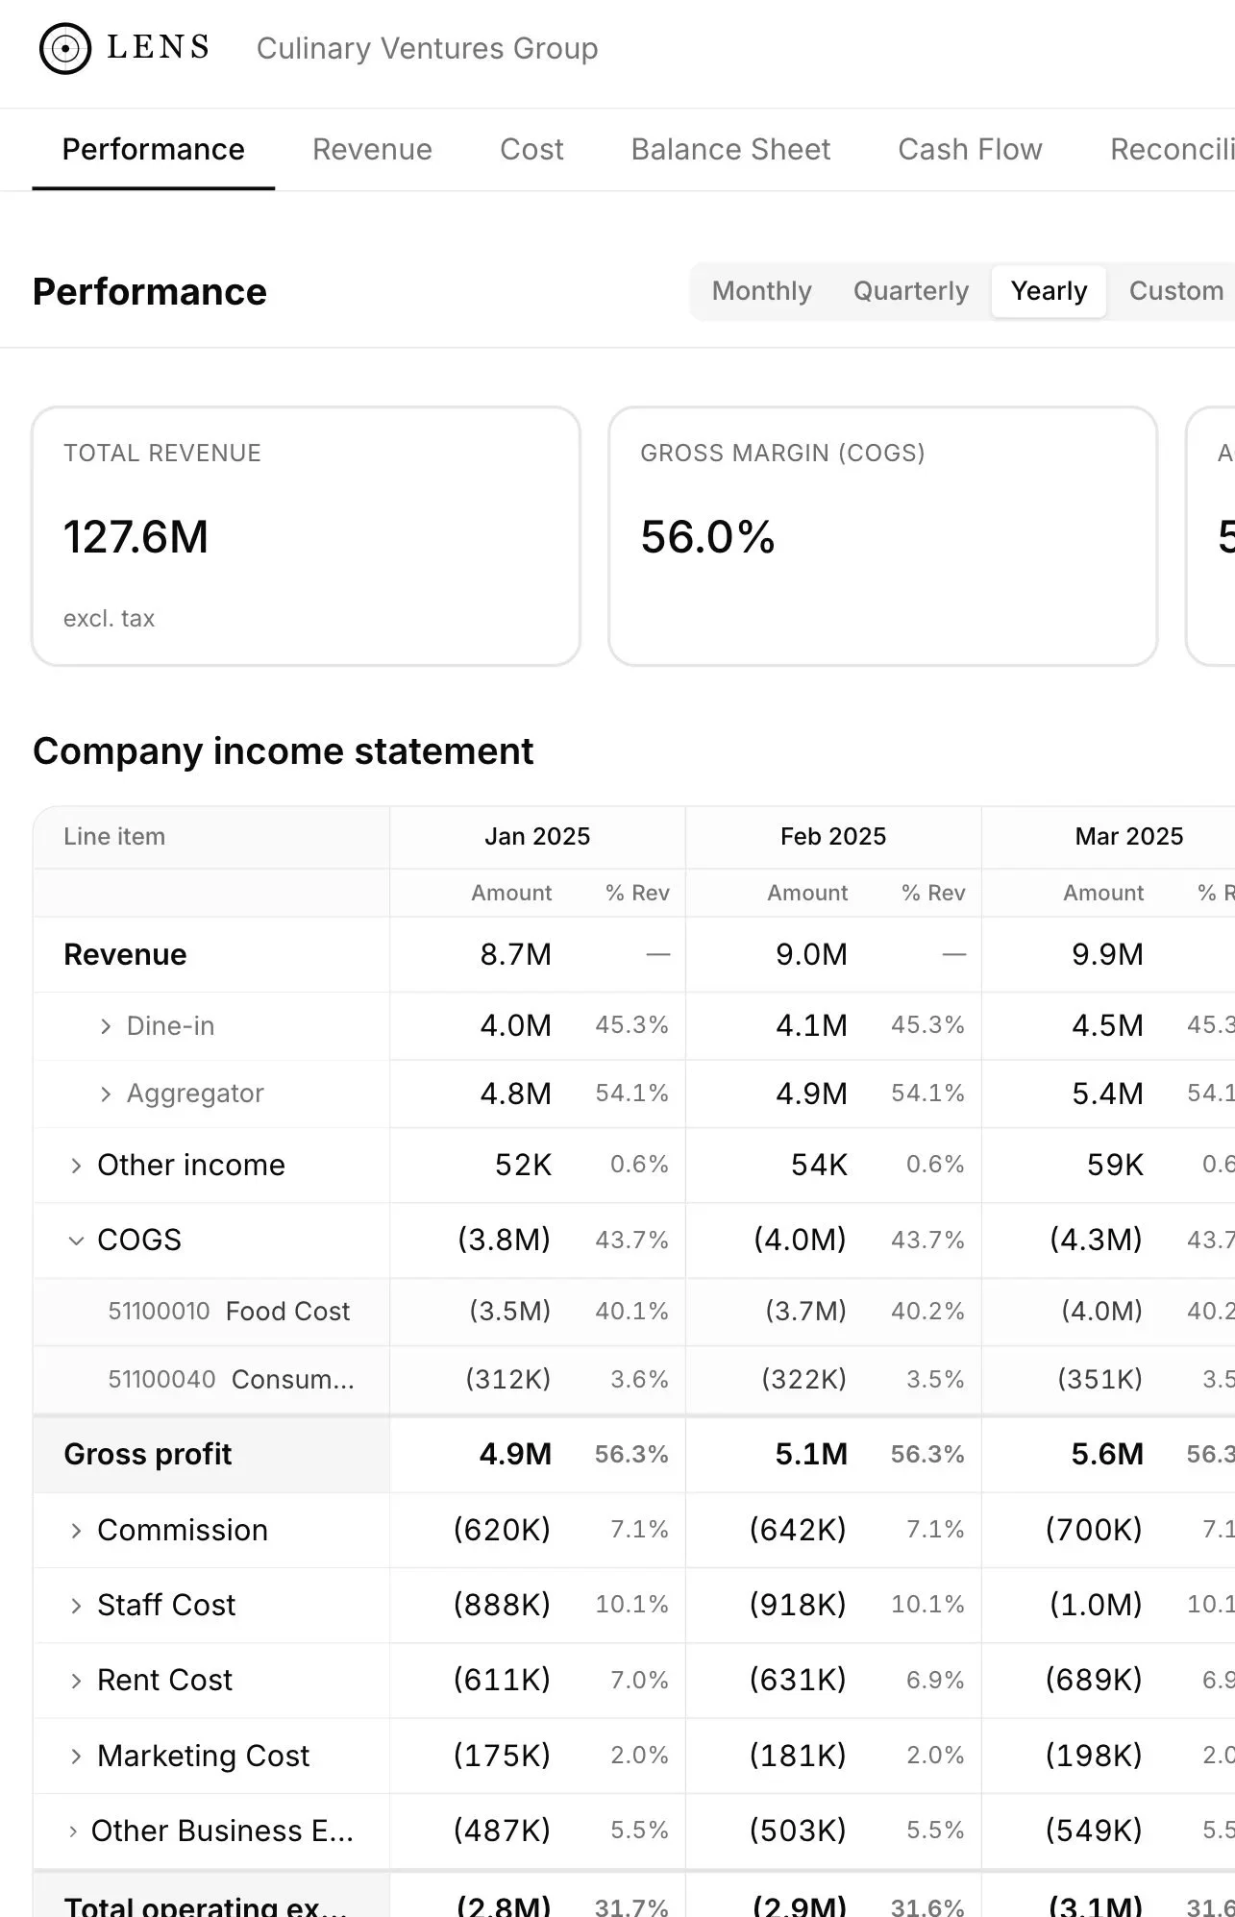Click Feb 2025 Revenue amount 9.0M
1235x1917 pixels.
coord(812,955)
